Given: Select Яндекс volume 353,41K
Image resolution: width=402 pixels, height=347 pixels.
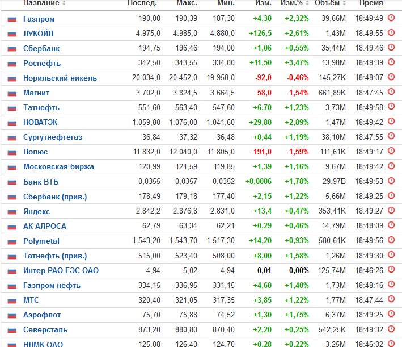Looking at the screenshot, I should 332,211.
